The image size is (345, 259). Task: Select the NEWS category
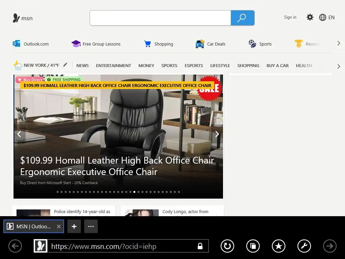click(x=83, y=66)
